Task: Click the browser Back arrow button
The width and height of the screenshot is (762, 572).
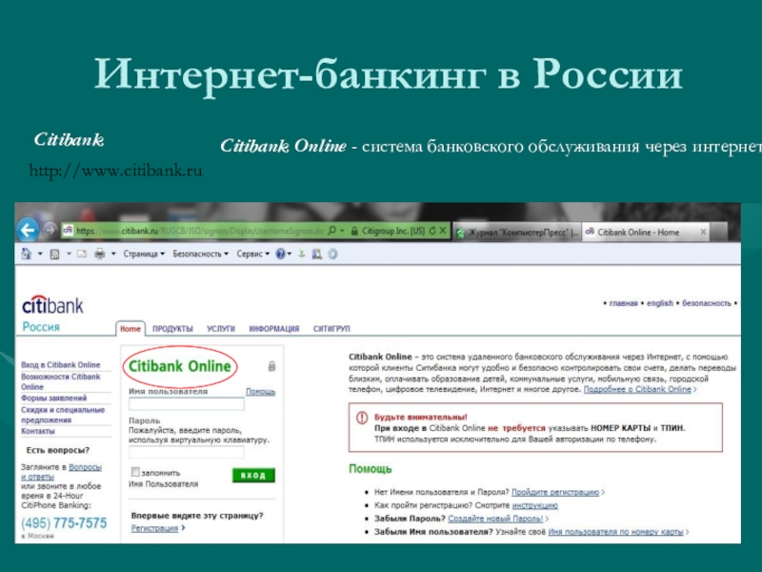Action: [x=28, y=230]
